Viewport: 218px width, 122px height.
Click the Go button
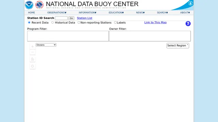tap(71, 18)
